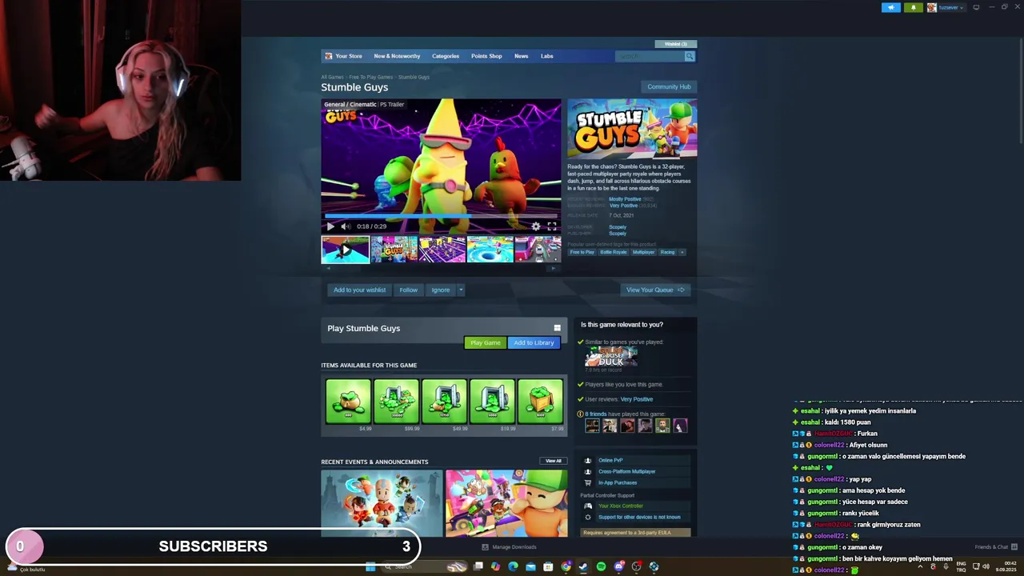
Task: Click View All events button
Action: [x=553, y=461]
